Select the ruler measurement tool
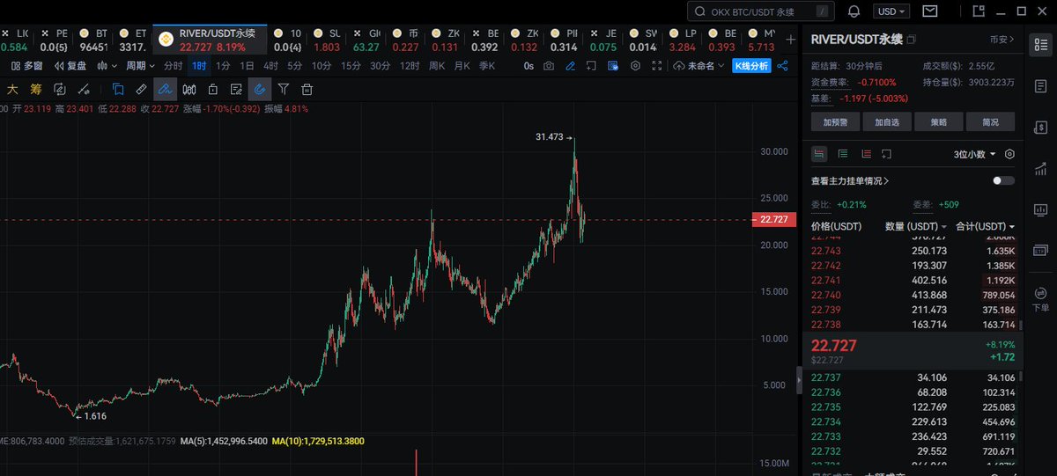 pyautogui.click(x=141, y=89)
